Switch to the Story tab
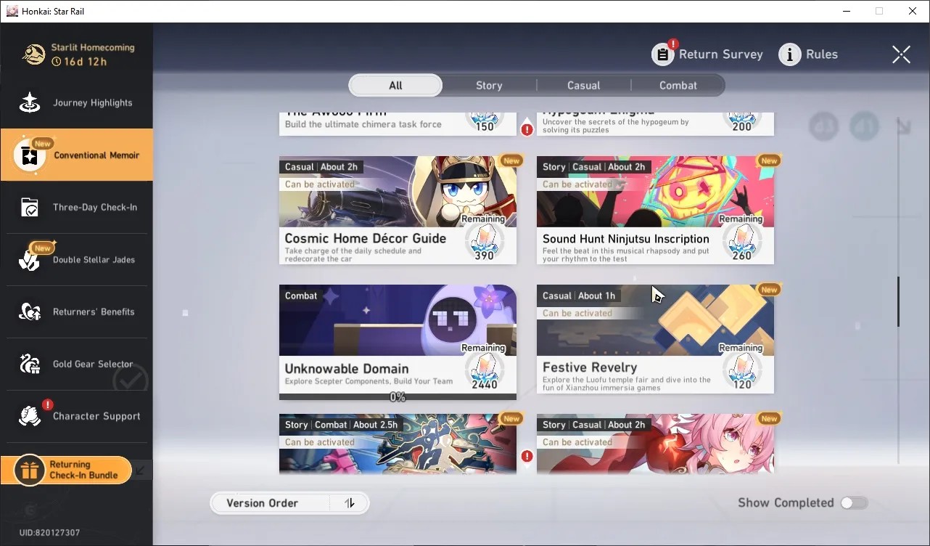The height and width of the screenshot is (546, 930). [489, 86]
